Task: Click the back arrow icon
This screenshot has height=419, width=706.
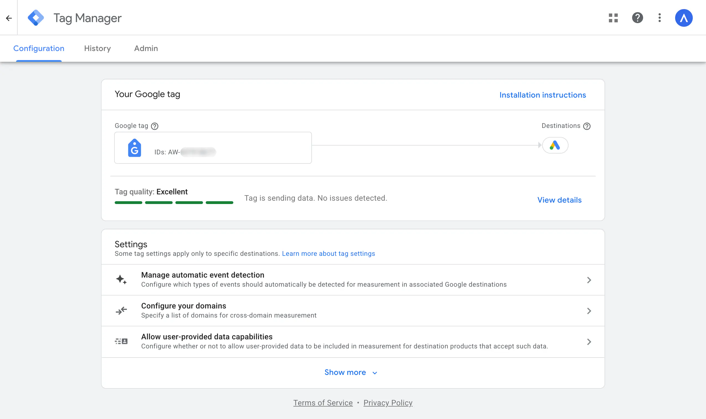Action: pos(9,18)
